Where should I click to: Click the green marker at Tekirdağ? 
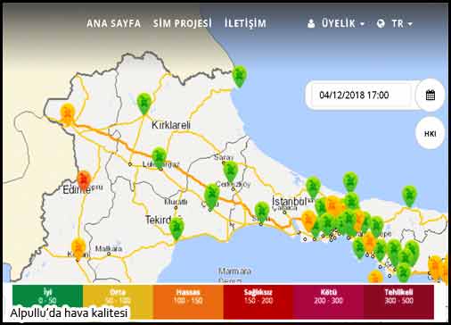tap(176, 228)
